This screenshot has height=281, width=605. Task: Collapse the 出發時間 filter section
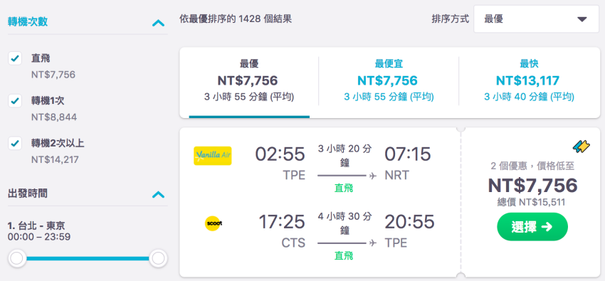click(x=158, y=194)
